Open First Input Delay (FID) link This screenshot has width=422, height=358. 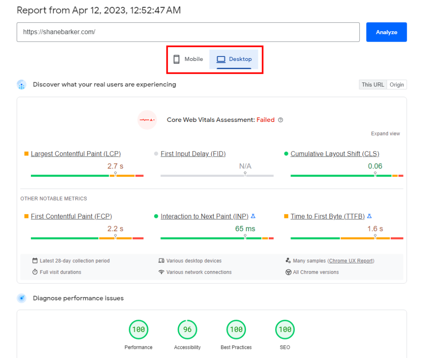pyautogui.click(x=193, y=154)
